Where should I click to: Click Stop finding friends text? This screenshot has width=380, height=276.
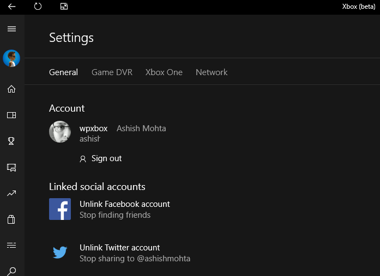pyautogui.click(x=115, y=215)
